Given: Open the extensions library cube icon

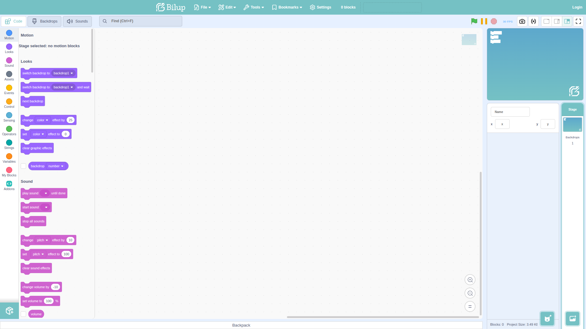Looking at the screenshot, I should pos(9,311).
